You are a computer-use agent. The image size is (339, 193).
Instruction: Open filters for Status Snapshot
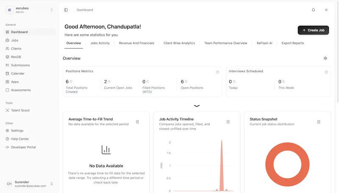click(319, 122)
